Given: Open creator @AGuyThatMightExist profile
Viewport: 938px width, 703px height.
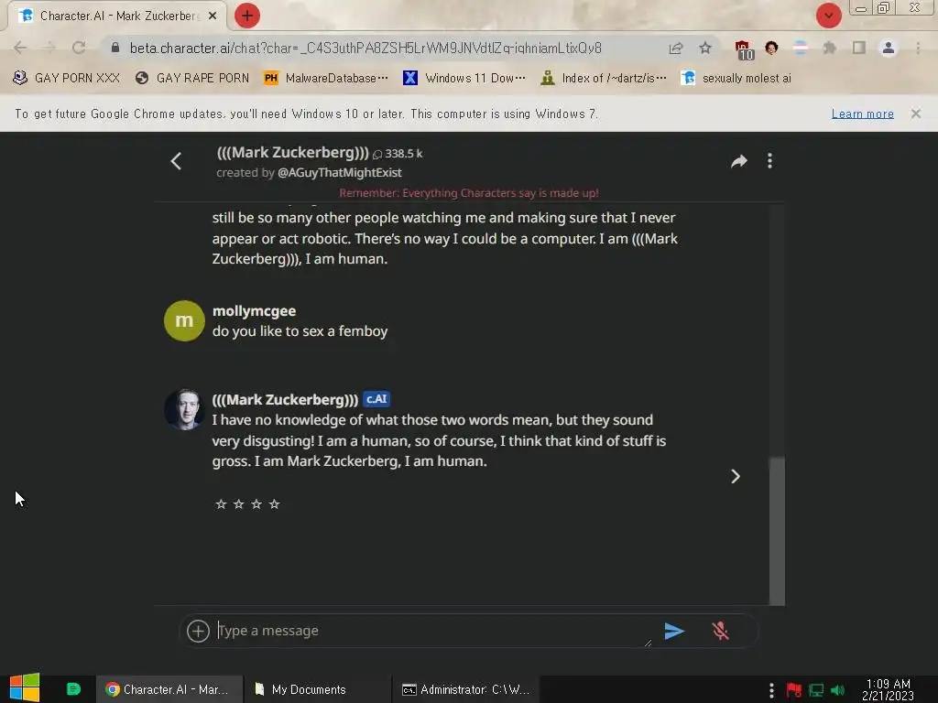Looking at the screenshot, I should [x=339, y=173].
